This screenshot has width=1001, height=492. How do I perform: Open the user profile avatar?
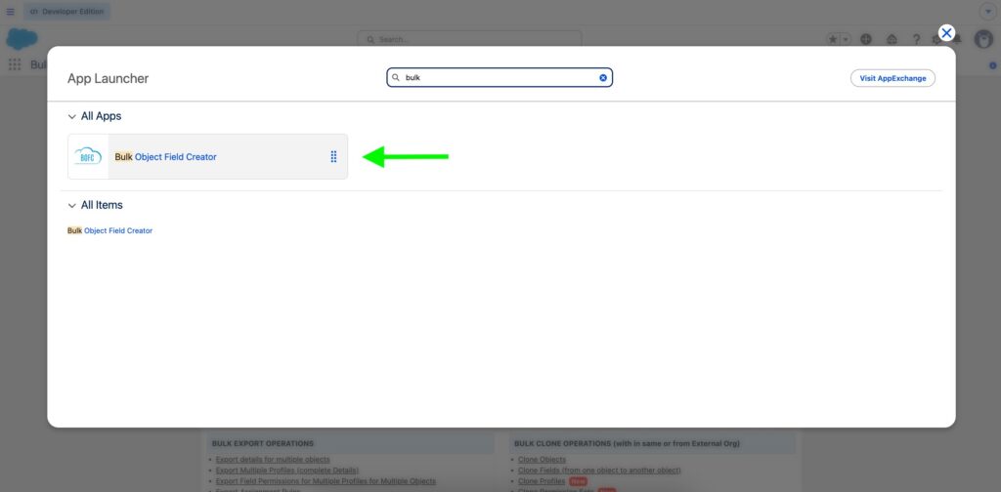[983, 39]
